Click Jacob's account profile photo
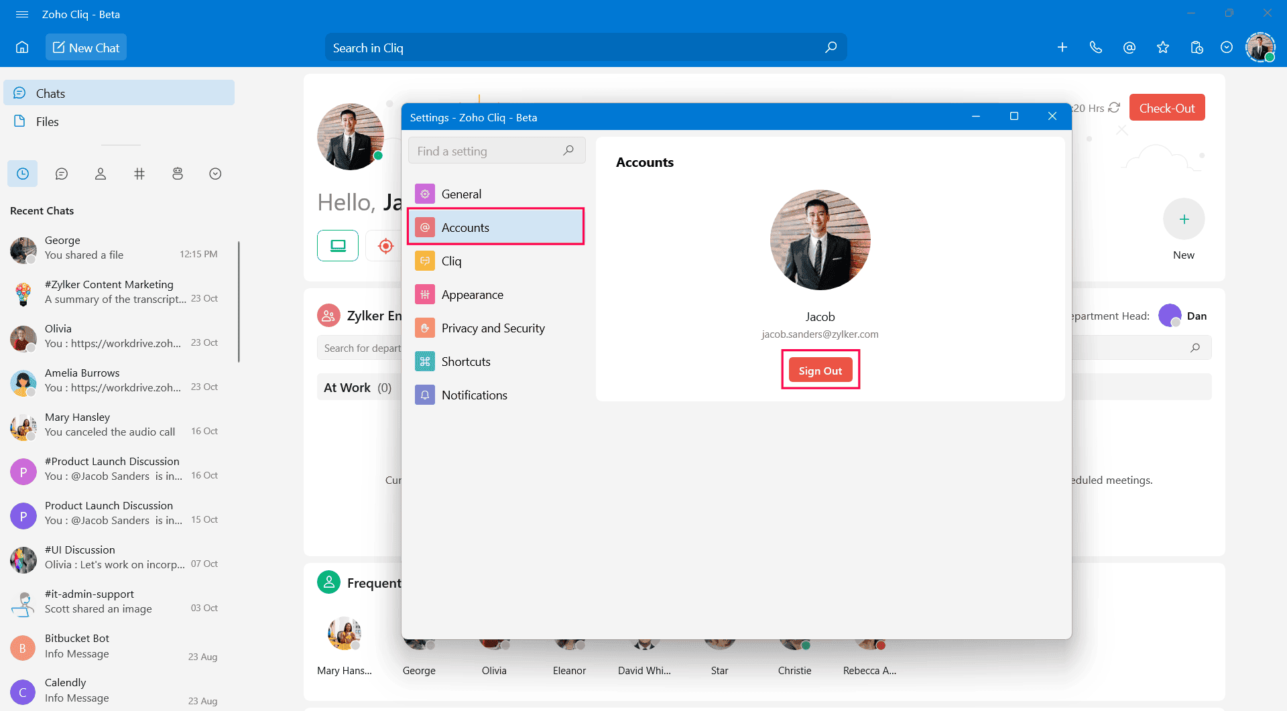 (x=820, y=240)
